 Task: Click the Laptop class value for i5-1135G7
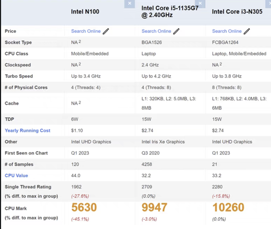149,54
